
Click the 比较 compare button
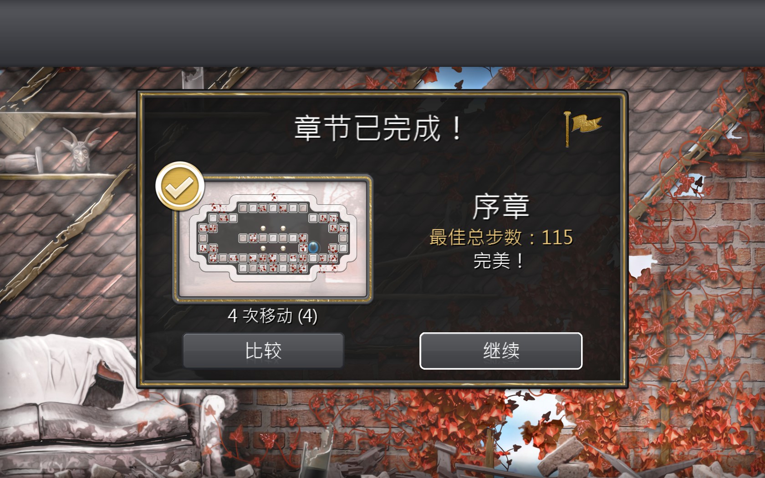point(263,351)
